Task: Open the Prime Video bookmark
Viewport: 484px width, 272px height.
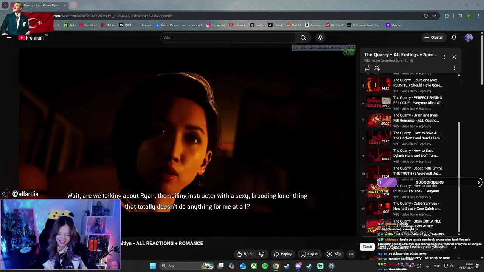Action: [166, 25]
